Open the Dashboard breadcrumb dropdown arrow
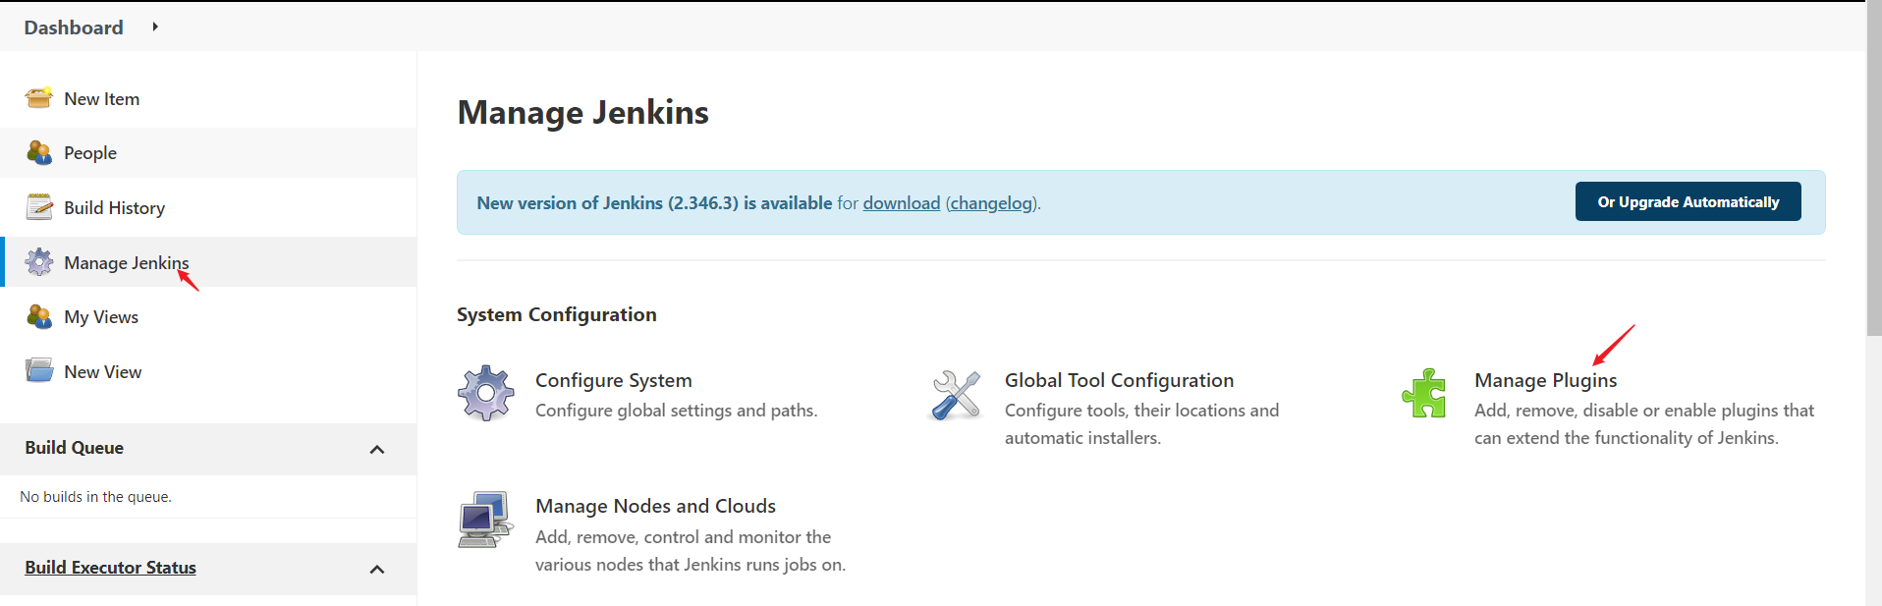Image resolution: width=1882 pixels, height=606 pixels. click(155, 27)
